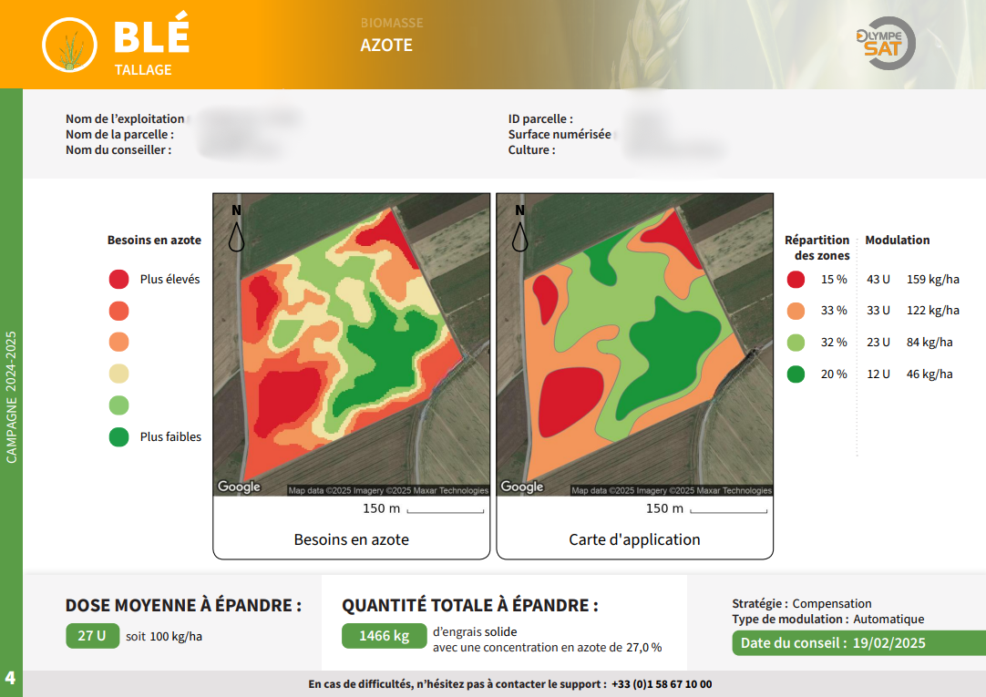Click the green '27 U' dose badge
This screenshot has width=986, height=697.
92,636
